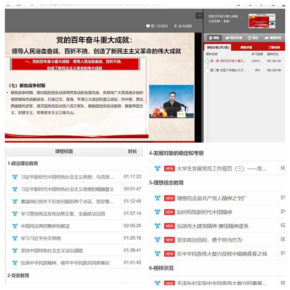Click broadcast icon beside 学习习近平外交思想

tap(14, 238)
